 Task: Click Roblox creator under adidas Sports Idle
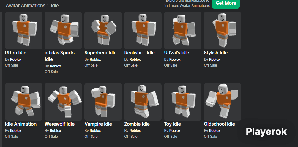pyautogui.click(x=56, y=66)
